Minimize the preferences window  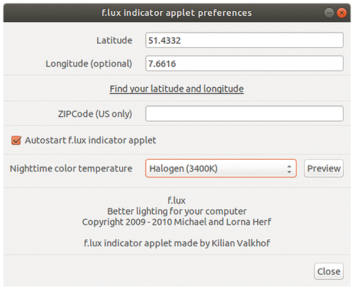329,13
